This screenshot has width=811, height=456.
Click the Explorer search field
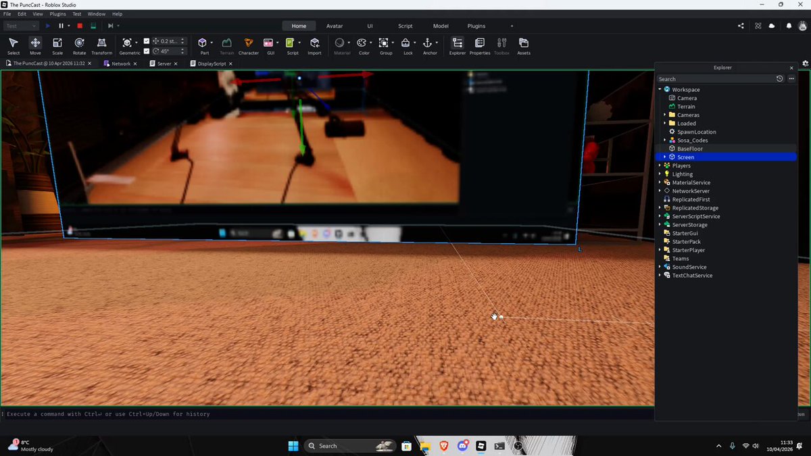tap(715, 79)
